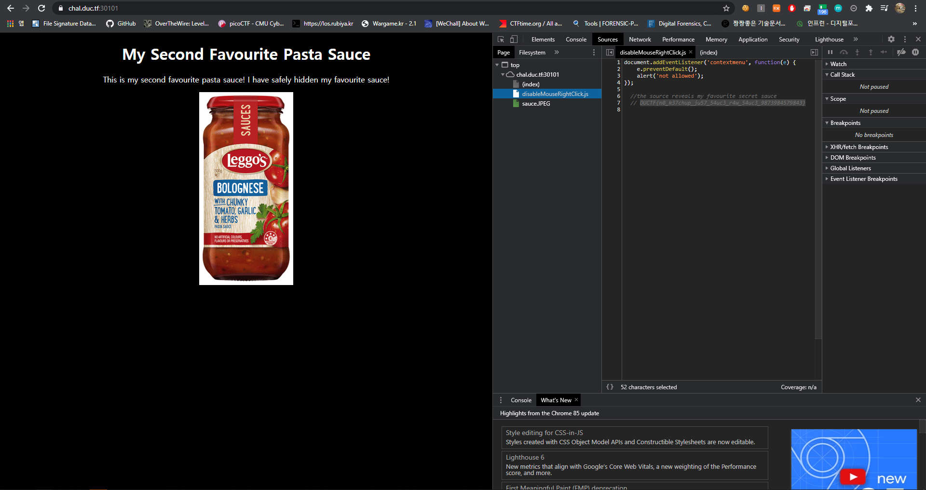This screenshot has height=490, width=926.
Task: Click the step into function icon
Action: pos(857,52)
